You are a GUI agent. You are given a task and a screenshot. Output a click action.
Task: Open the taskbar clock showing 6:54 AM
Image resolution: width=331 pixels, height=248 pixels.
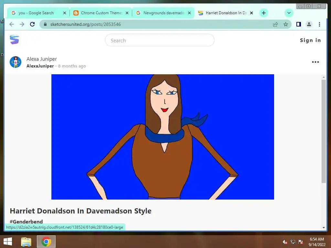(x=317, y=242)
